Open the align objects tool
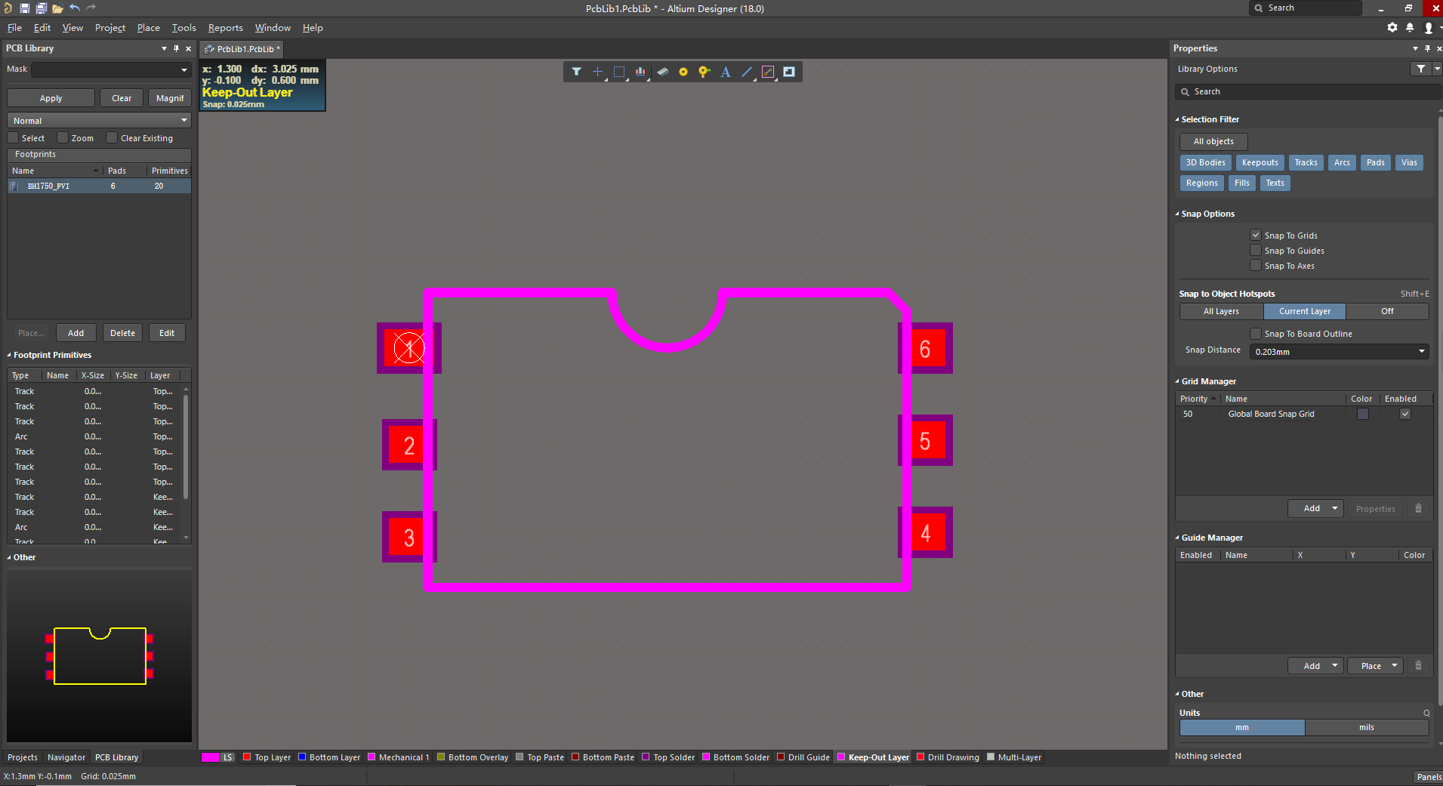Screen dimensions: 1443x786 [x=640, y=72]
